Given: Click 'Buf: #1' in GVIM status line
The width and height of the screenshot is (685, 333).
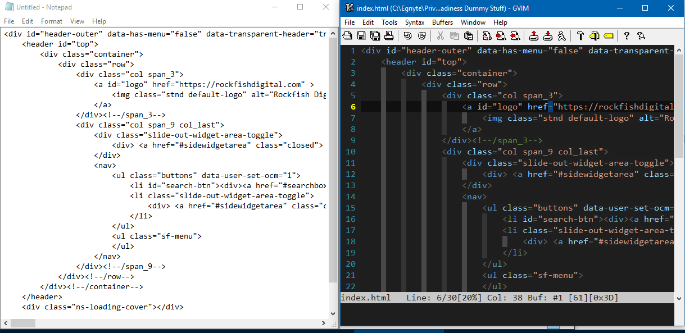Looking at the screenshot, I should click(x=545, y=298).
